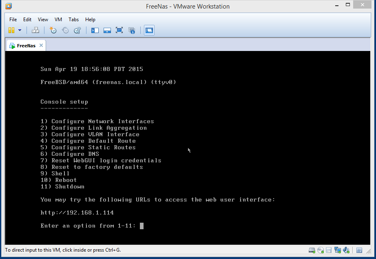Image resolution: width=376 pixels, height=259 pixels.
Task: Click the Unity mode icon
Action: coord(132,30)
